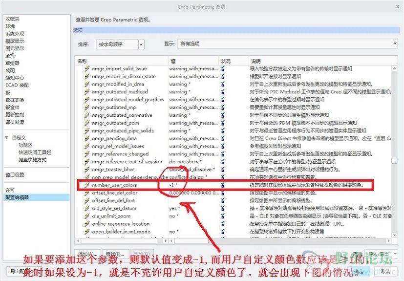Click lightning icon beside number_user_colors

[x=87, y=185]
